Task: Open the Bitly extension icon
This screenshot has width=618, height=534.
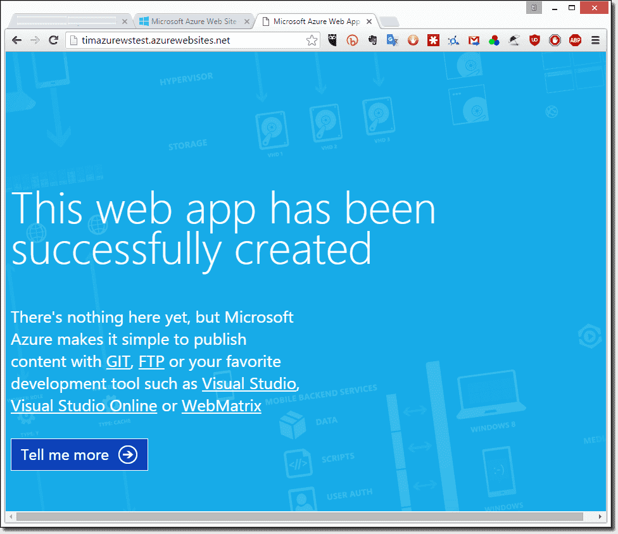Action: [x=352, y=40]
